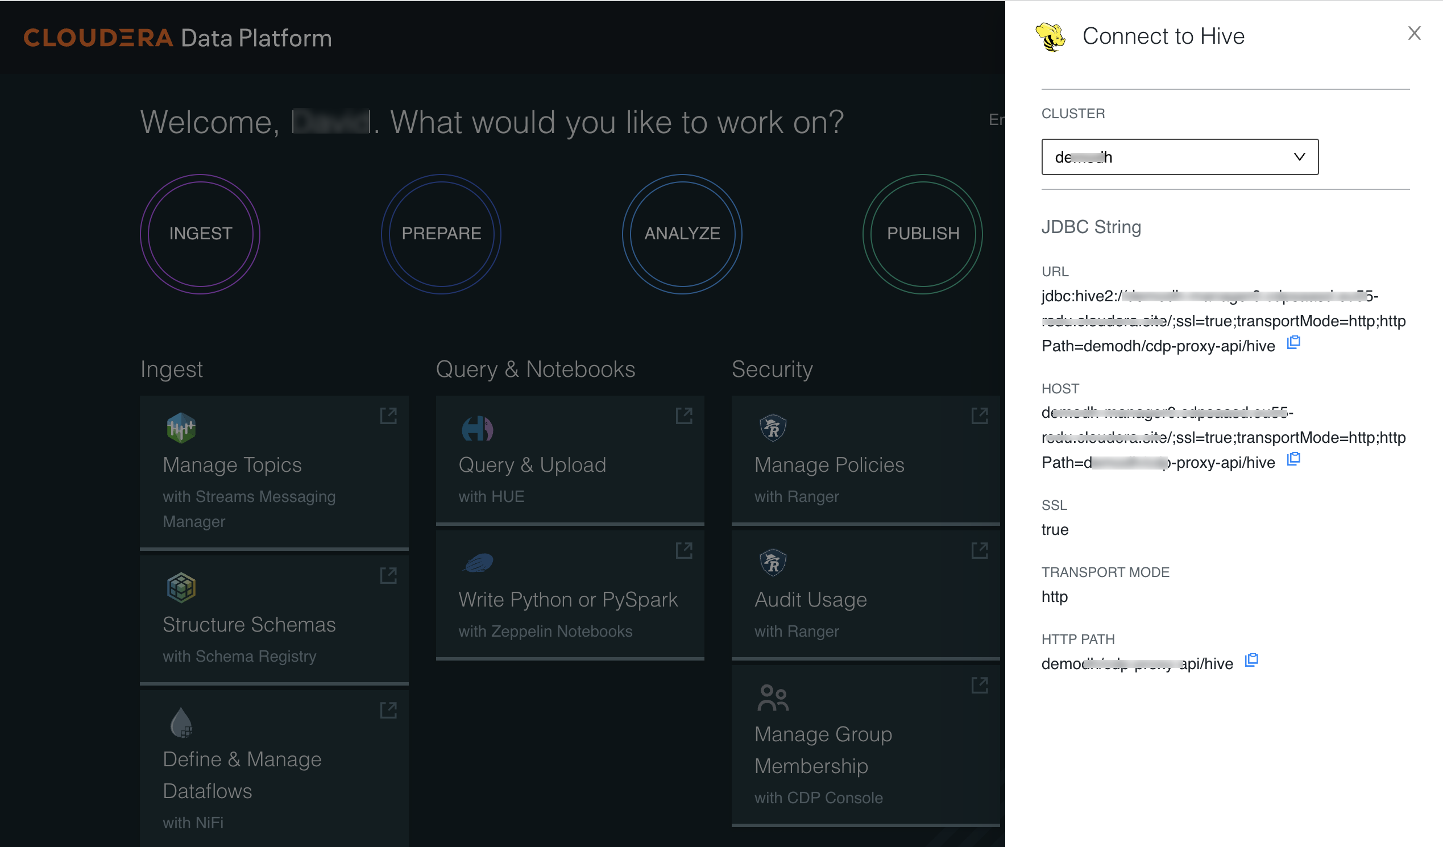Click the 'Query & Notebooks' section heading
Screen dimensions: 1443x847
pos(536,369)
